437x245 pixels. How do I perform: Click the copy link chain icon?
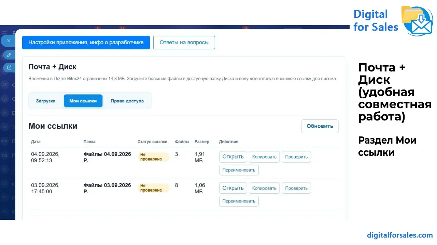[x=9, y=55]
